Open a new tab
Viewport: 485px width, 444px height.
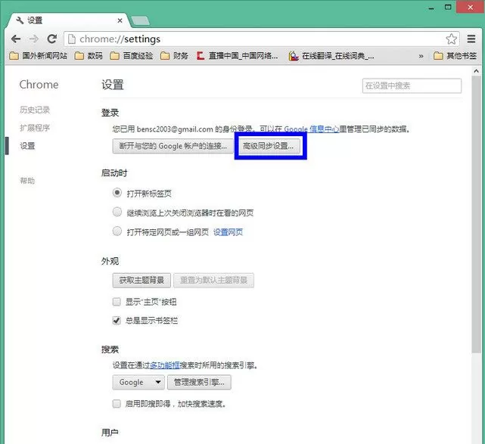click(141, 20)
